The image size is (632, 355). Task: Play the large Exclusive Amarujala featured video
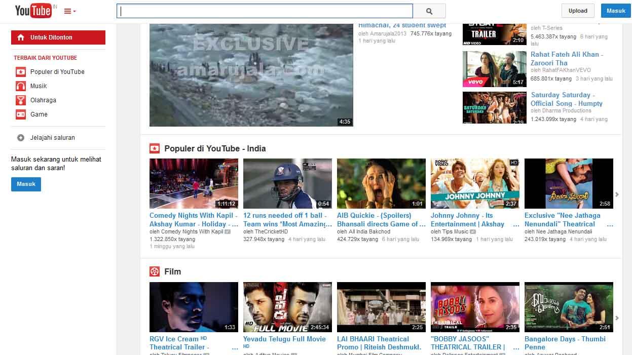(x=251, y=75)
